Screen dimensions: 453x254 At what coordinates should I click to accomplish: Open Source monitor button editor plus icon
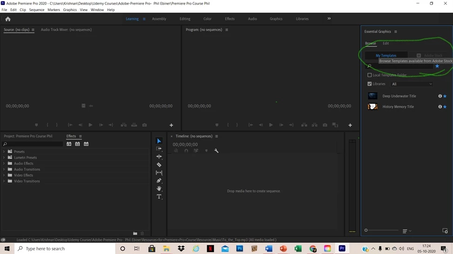tap(171, 125)
